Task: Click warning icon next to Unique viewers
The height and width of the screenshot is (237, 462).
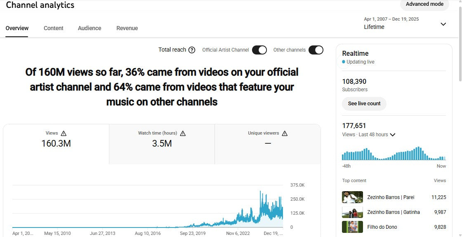Action: click(x=285, y=133)
